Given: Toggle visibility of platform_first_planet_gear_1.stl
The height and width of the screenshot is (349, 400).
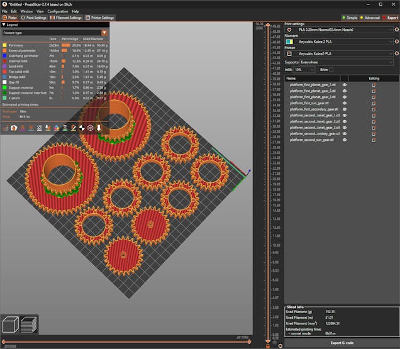Looking at the screenshot, I should [345, 85].
